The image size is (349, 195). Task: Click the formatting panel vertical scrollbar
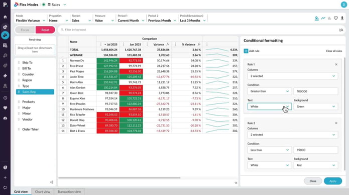pos(345,114)
